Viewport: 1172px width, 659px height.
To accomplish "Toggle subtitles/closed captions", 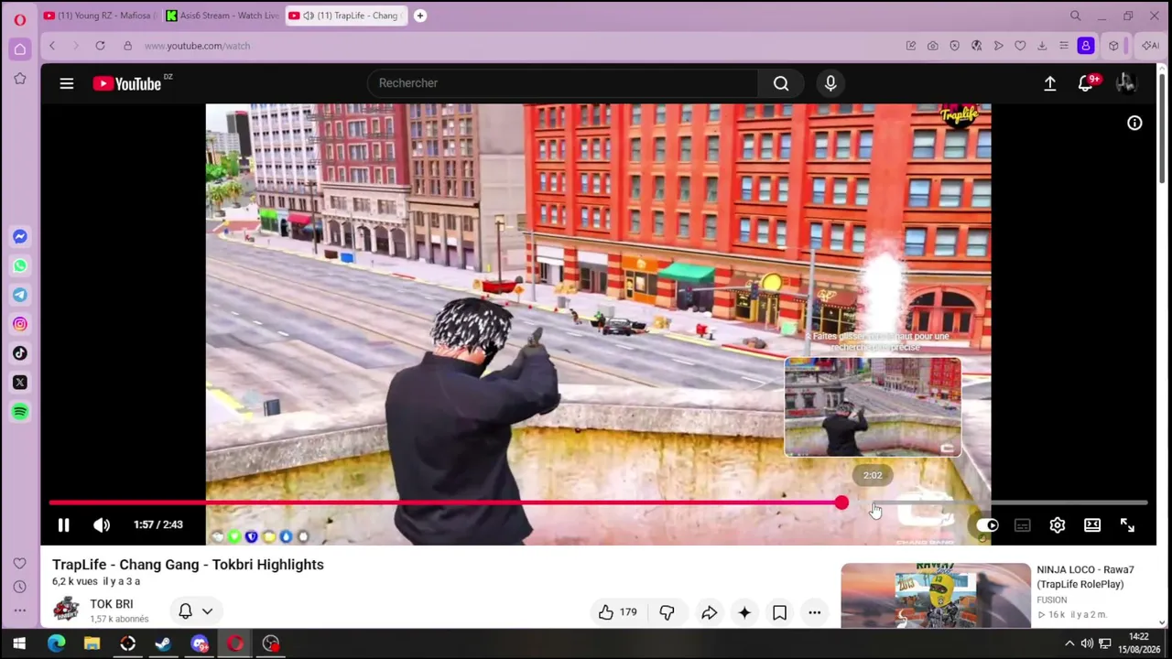I will click(x=1022, y=525).
